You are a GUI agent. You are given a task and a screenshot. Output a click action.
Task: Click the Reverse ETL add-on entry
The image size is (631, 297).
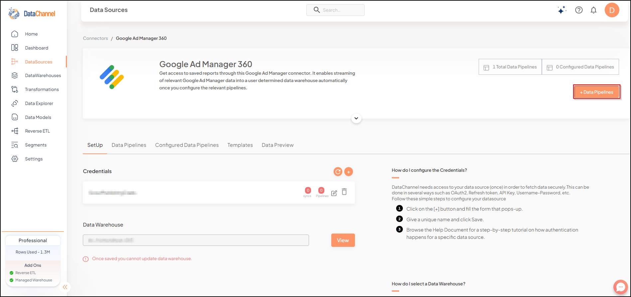tap(26, 273)
